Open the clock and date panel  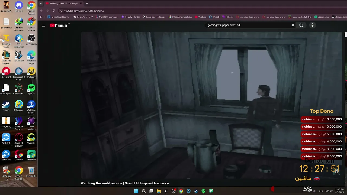point(339,191)
